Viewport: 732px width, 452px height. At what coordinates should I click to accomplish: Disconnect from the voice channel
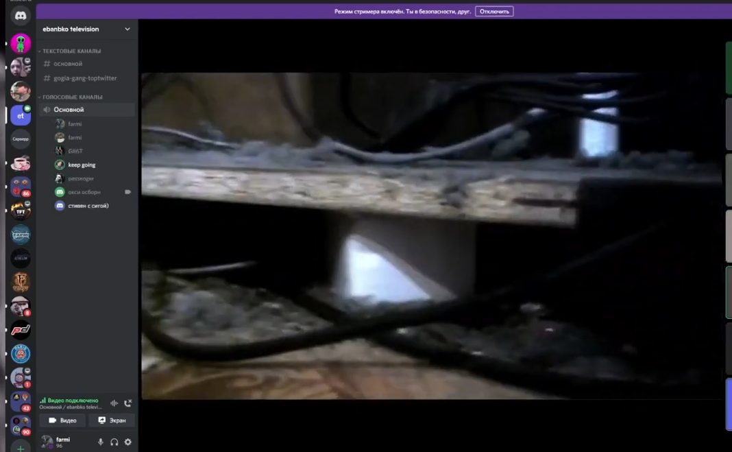coord(127,403)
